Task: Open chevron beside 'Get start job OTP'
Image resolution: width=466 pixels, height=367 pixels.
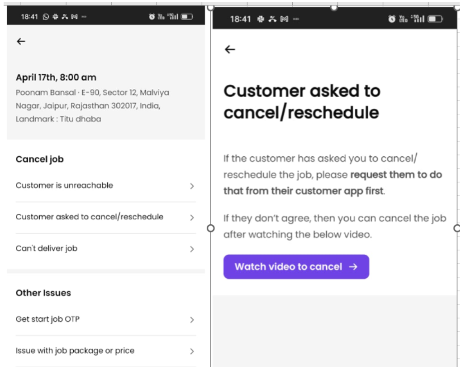Action: pos(192,320)
